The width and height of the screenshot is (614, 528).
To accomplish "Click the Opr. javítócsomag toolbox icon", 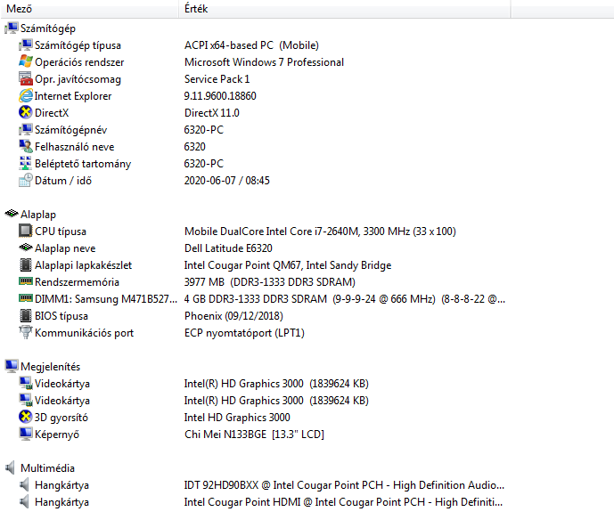I will pos(26,78).
